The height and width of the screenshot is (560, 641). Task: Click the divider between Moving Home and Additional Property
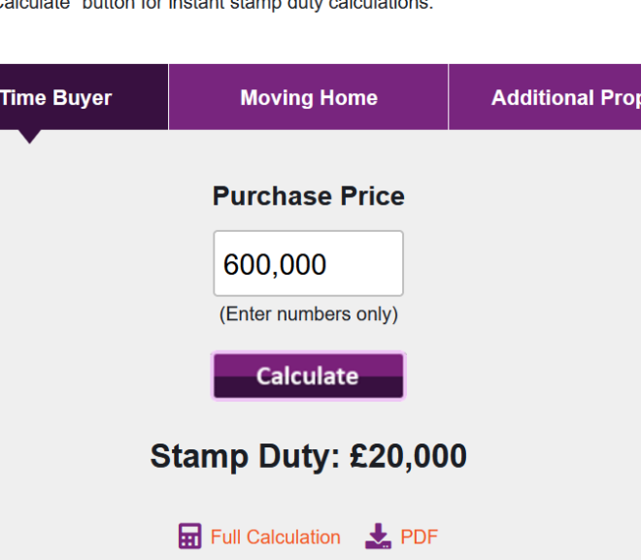pyautogui.click(x=448, y=97)
